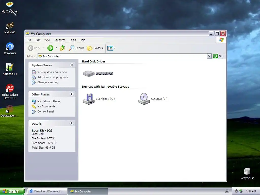Click the Control Panel icon
260x195 pixels.
(34, 112)
